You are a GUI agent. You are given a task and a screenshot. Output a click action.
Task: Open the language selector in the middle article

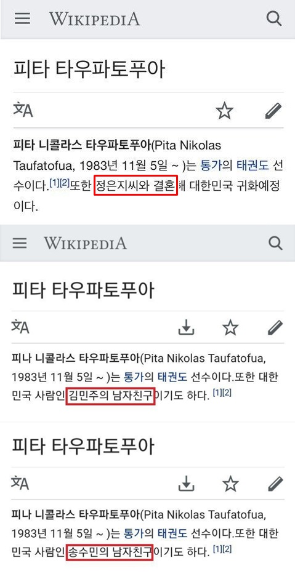21,327
